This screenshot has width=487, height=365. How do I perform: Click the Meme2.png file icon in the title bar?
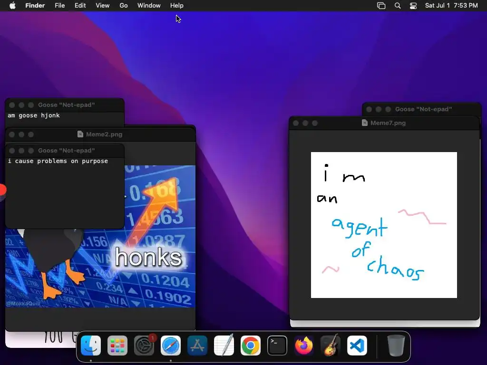pos(80,134)
